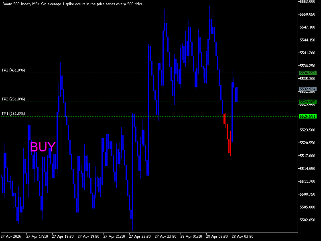Select the TP1 (161.8%) level label
321x241 pixels.
[x=13, y=114]
